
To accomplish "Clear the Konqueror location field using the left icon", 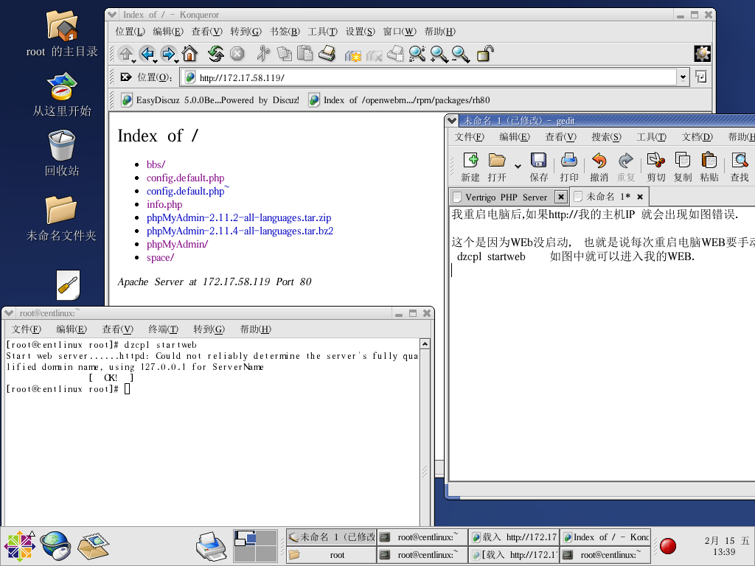I will point(126,77).
